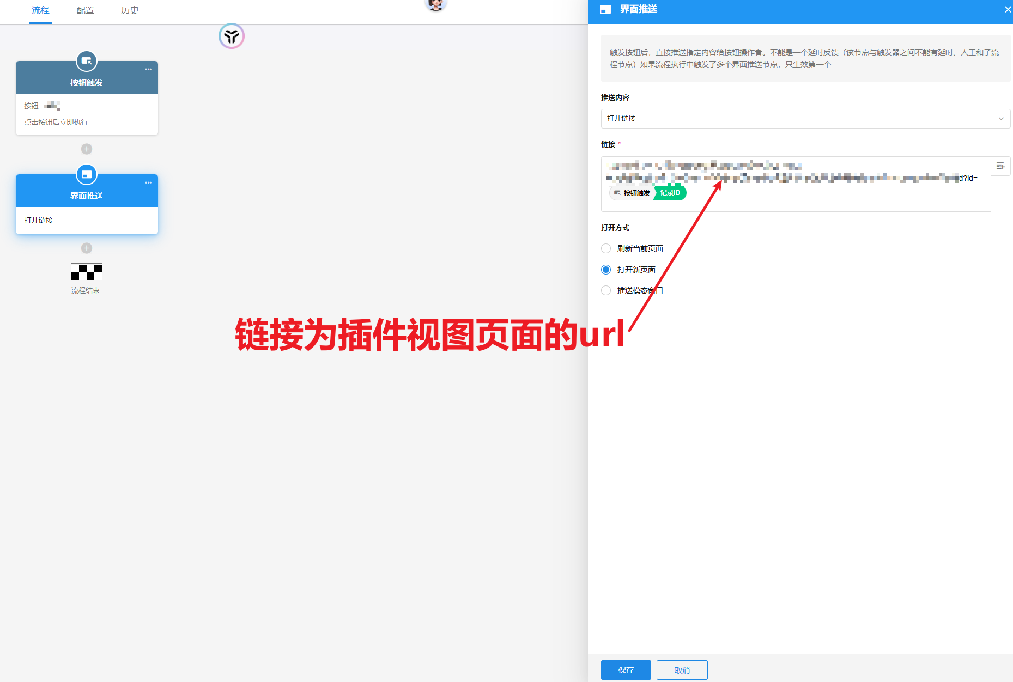The height and width of the screenshot is (682, 1013).
Task: Close the 界面推送 settings panel
Action: 1008,9
